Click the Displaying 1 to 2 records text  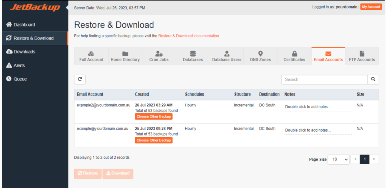pos(102,157)
